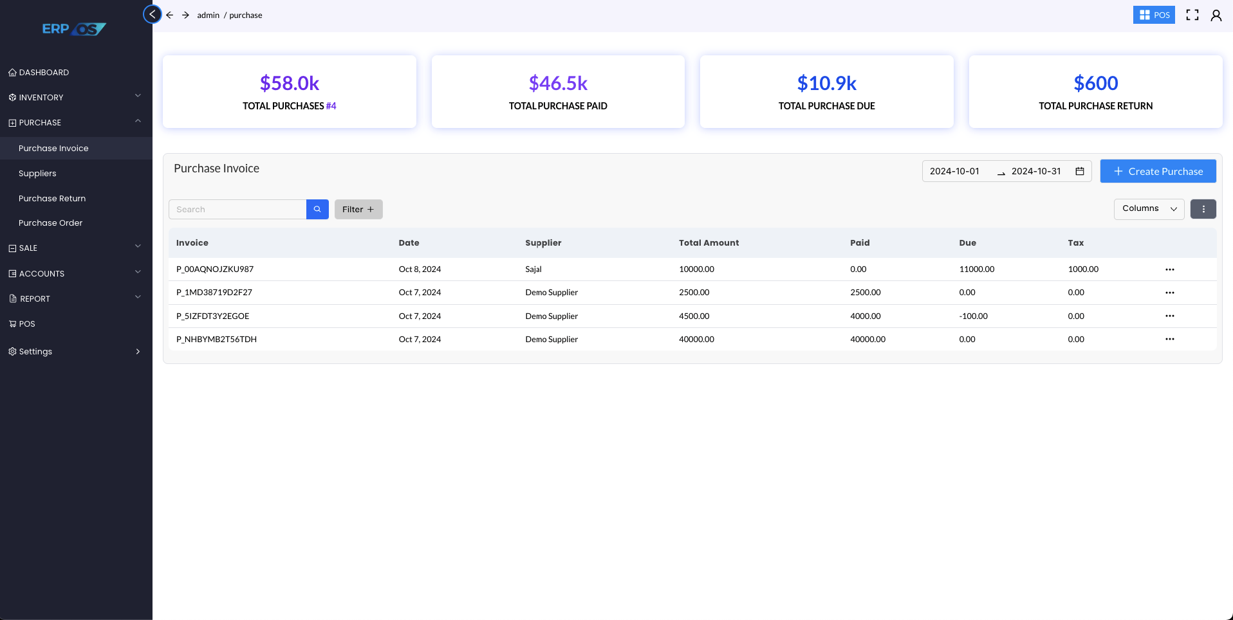Open row actions for invoice P_00AQNOJZKU987
1233x620 pixels.
tap(1169, 269)
